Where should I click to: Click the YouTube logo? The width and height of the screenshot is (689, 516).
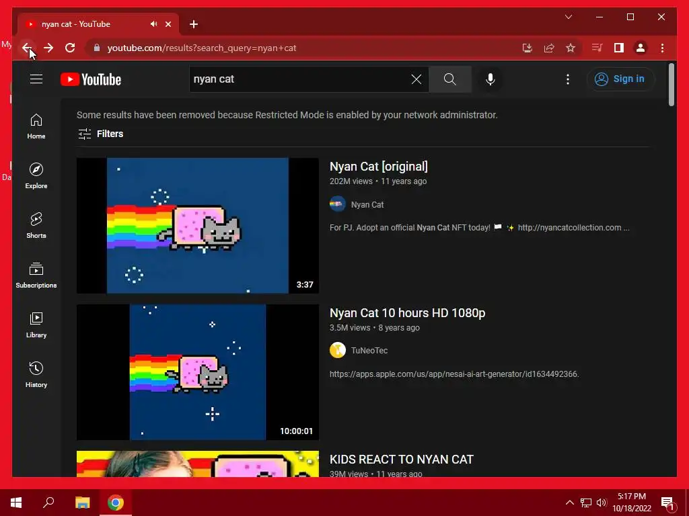pos(91,79)
